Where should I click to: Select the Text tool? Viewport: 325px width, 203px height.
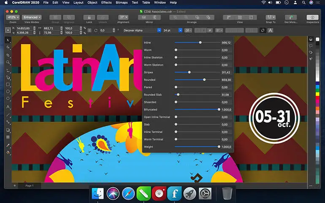pos(8,107)
